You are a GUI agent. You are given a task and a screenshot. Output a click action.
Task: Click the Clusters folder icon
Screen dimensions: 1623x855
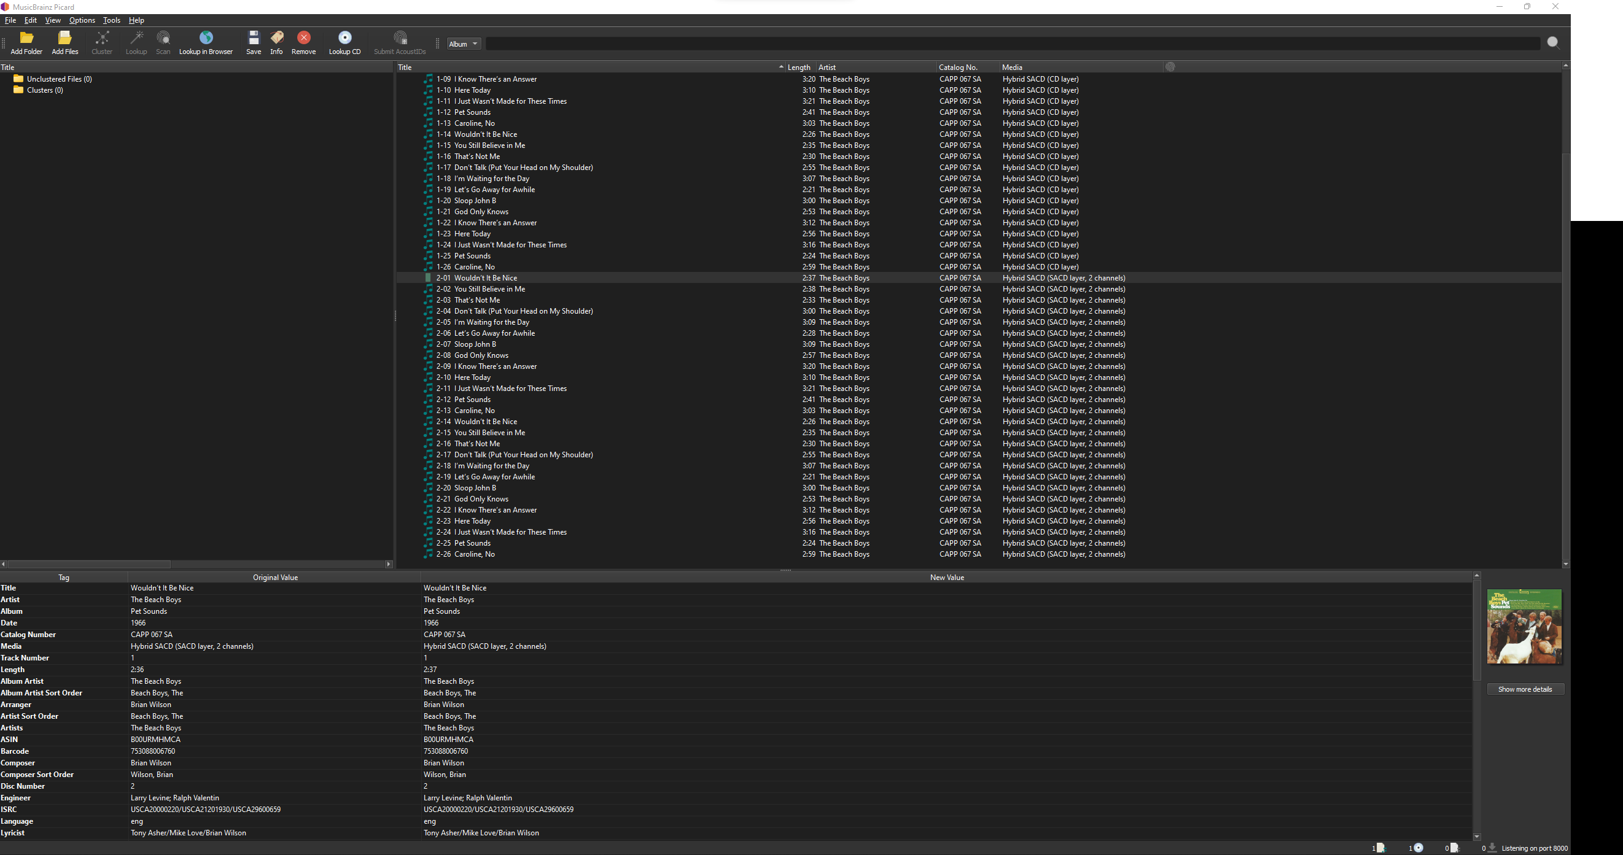pyautogui.click(x=18, y=90)
